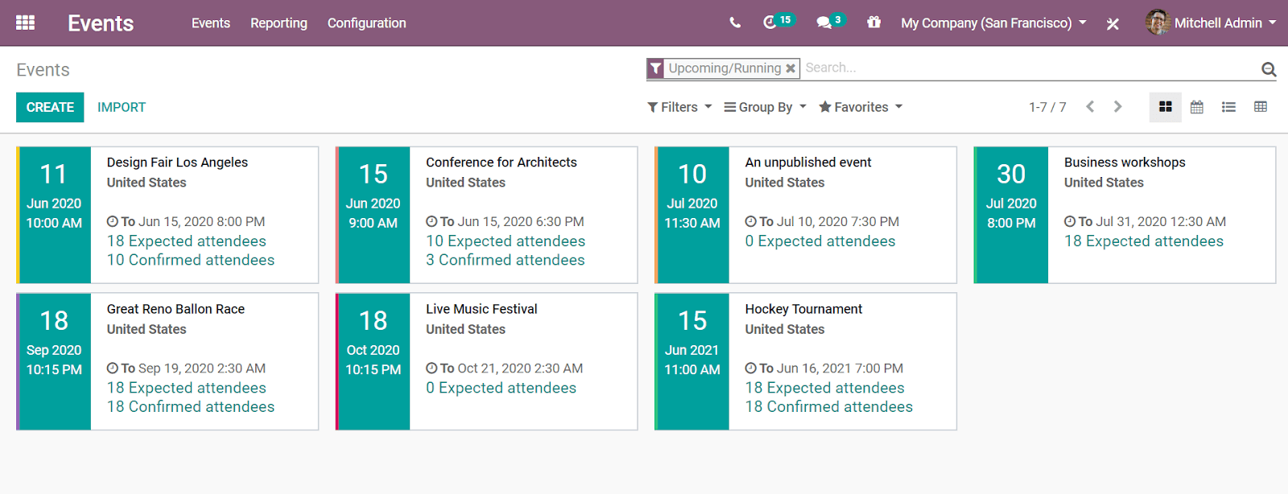Click the 15 Jun 2021 date block
The height and width of the screenshot is (494, 1288).
692,361
